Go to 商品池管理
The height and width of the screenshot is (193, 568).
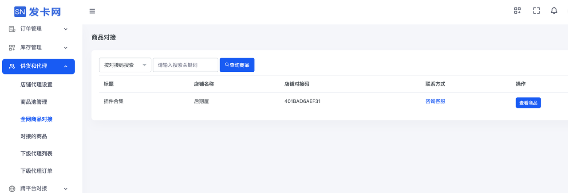point(34,102)
